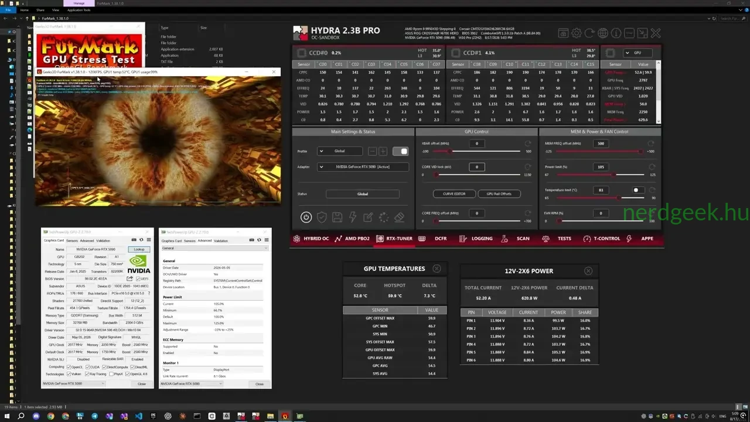
Task: Switch to AMD PBO2 tab
Action: point(352,239)
